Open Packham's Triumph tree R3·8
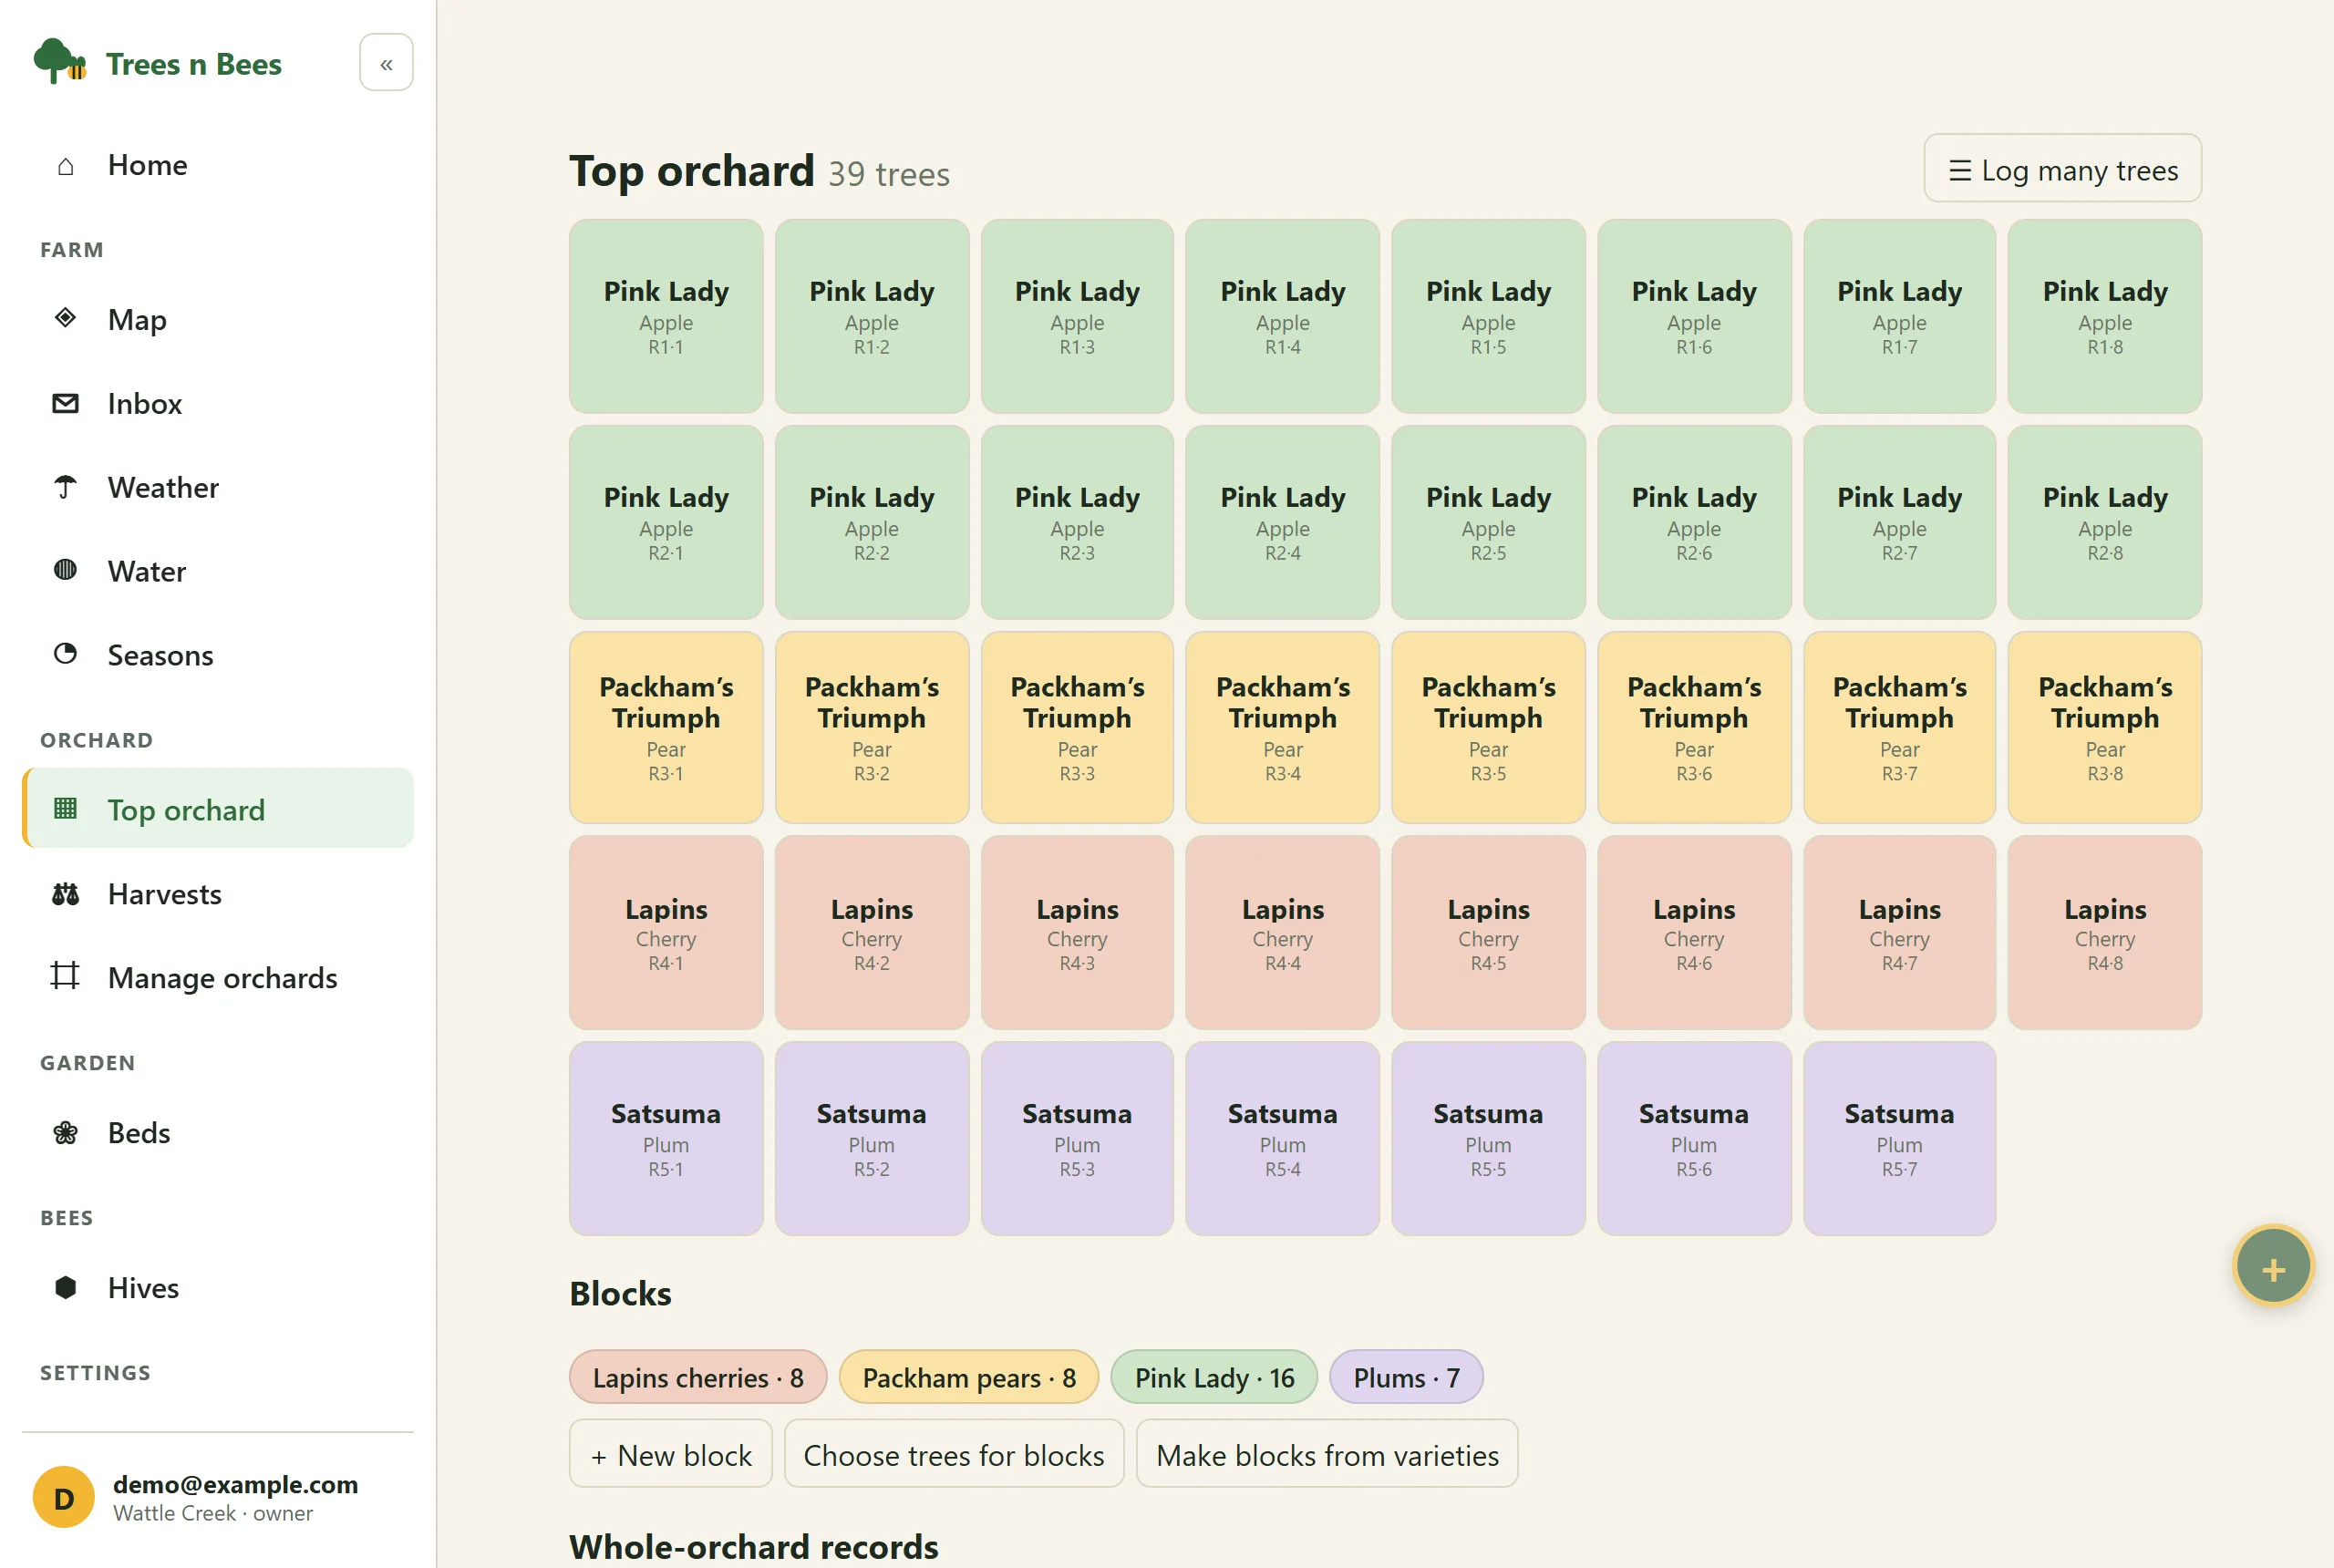This screenshot has width=2334, height=1568. point(2104,727)
